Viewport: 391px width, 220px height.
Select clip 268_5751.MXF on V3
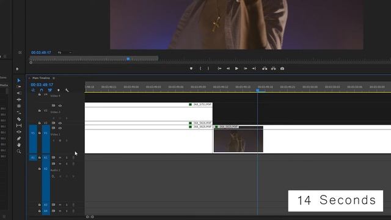[x=148, y=111]
